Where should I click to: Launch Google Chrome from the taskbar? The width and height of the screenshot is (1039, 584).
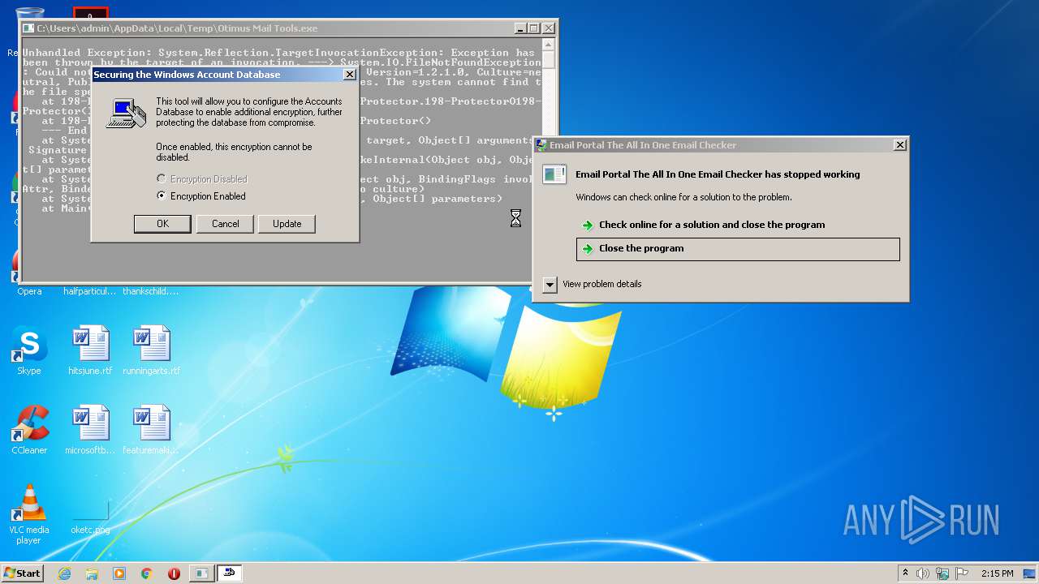pyautogui.click(x=147, y=573)
